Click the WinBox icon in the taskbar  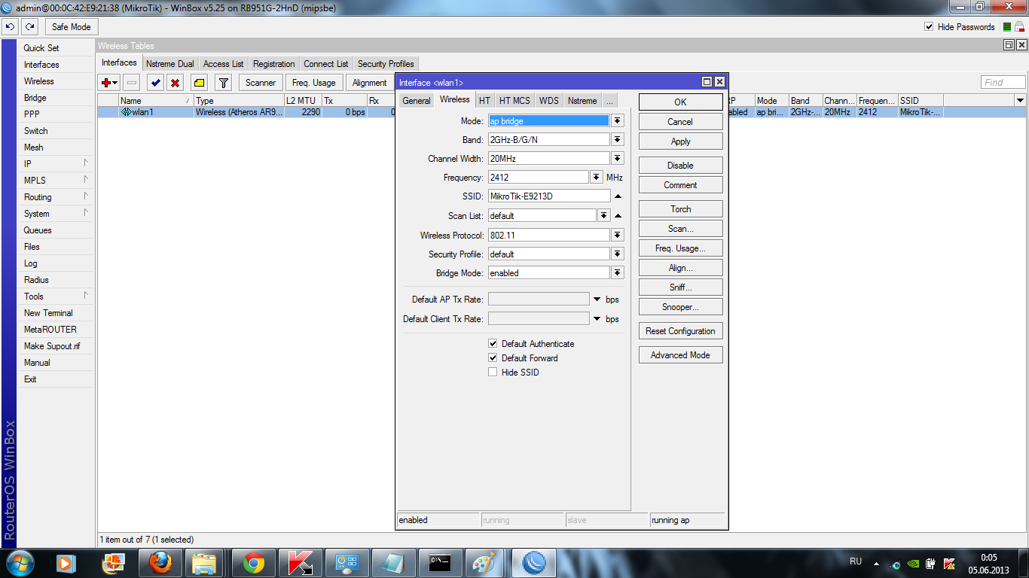pos(534,563)
